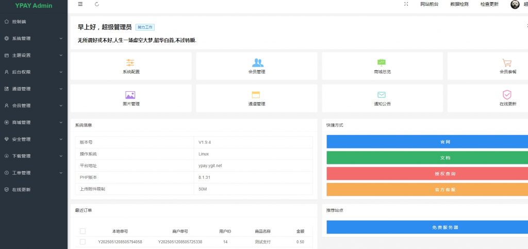The height and width of the screenshot is (249, 528).
Task: Click the orange 官方客服 button
Action: pyautogui.click(x=427, y=190)
